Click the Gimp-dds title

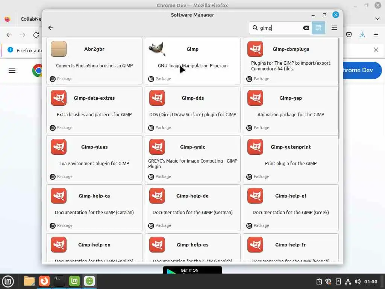point(192,98)
